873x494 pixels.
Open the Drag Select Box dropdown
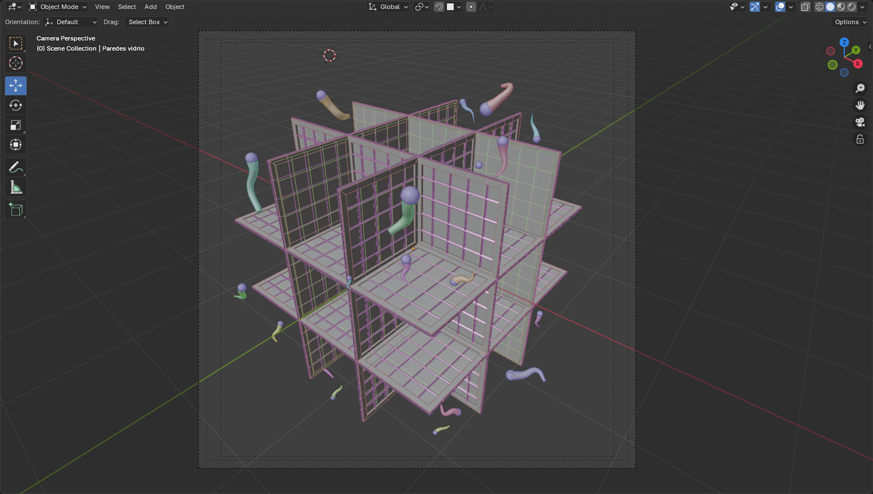pos(147,22)
